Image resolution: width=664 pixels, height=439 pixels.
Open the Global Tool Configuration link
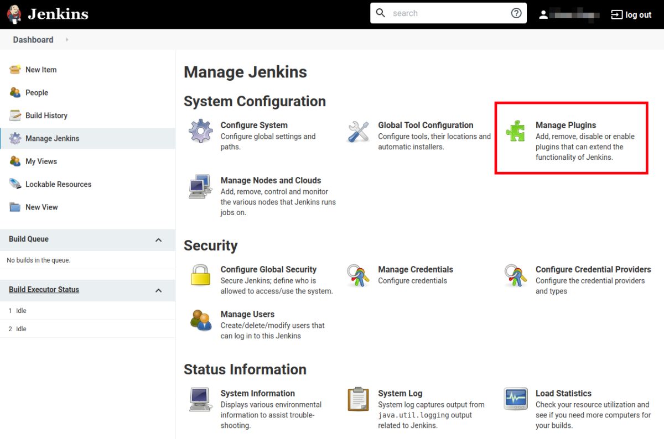coord(426,125)
